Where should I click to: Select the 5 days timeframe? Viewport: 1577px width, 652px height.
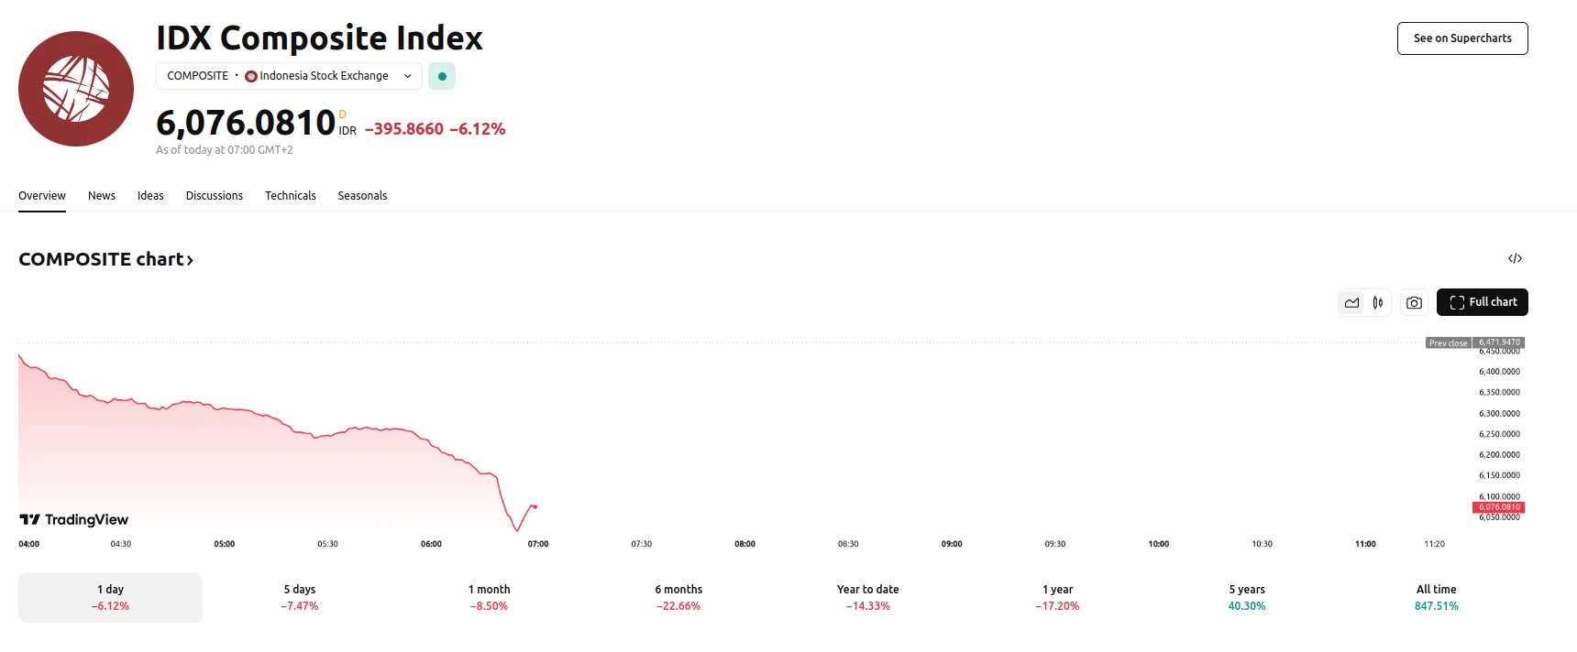[x=299, y=597]
